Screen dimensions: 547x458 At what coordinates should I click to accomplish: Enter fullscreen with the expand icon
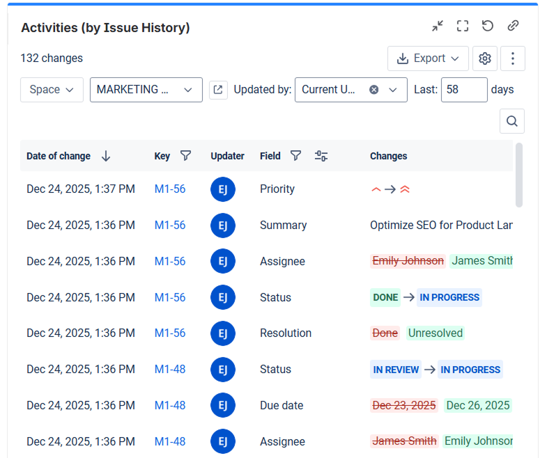pyautogui.click(x=463, y=26)
